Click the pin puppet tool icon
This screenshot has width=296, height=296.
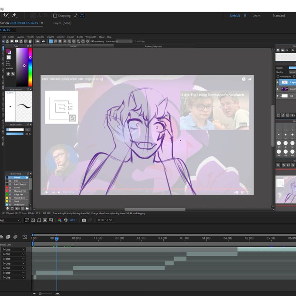[14, 15]
